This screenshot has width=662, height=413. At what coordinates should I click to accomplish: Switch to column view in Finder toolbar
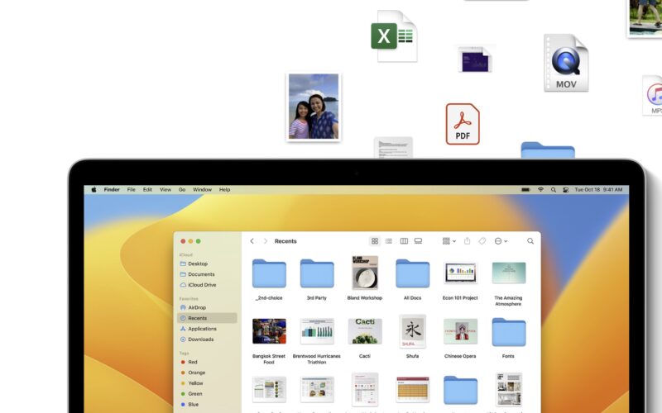point(404,241)
